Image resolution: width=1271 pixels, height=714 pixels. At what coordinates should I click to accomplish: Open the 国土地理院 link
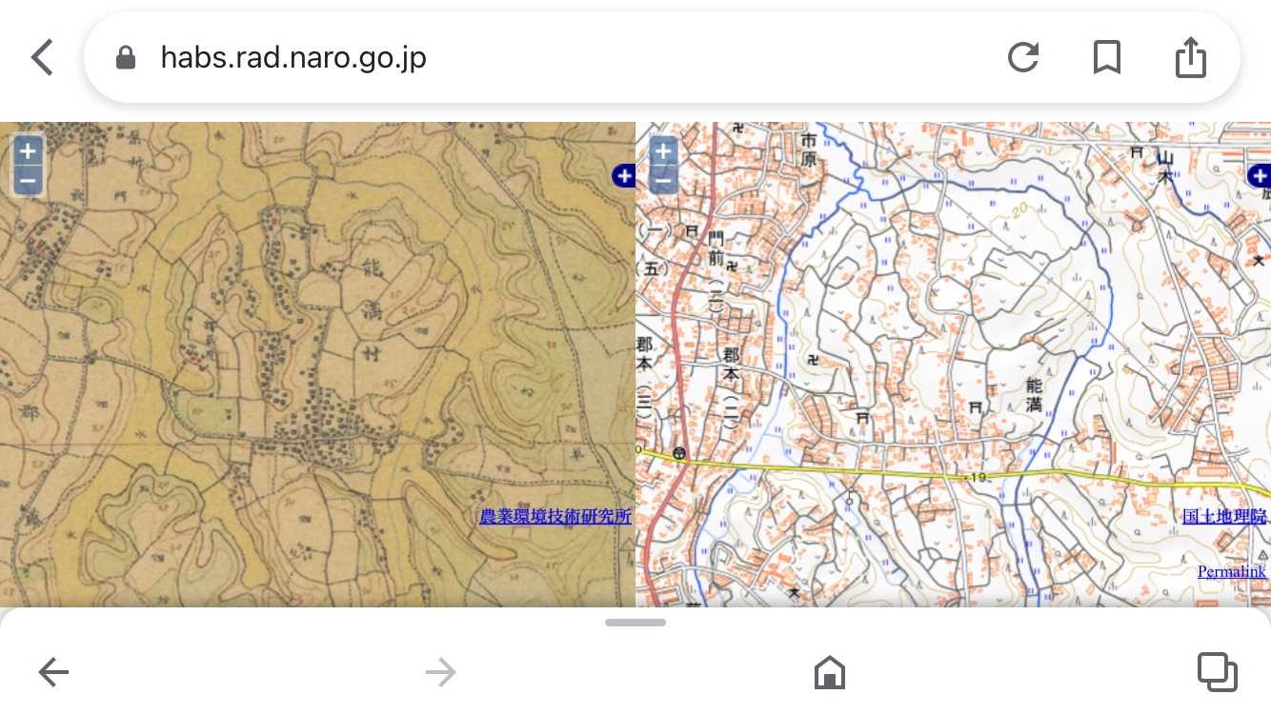(x=1223, y=517)
